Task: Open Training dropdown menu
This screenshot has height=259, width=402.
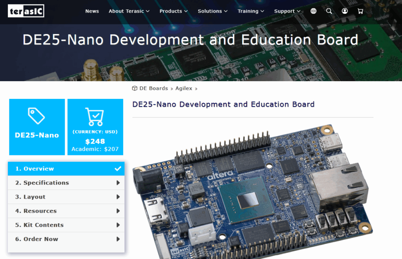Action: point(251,11)
